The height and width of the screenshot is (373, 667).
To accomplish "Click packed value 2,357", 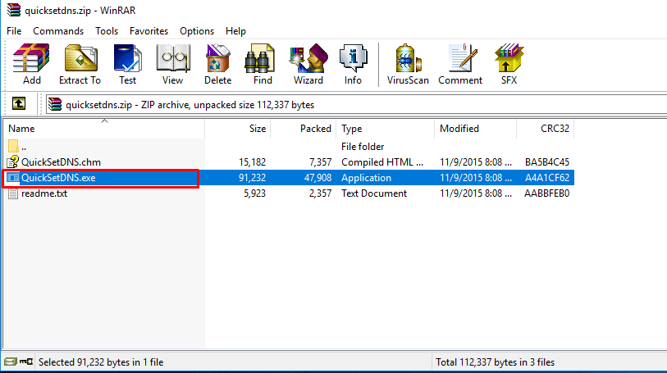I will click(x=320, y=193).
